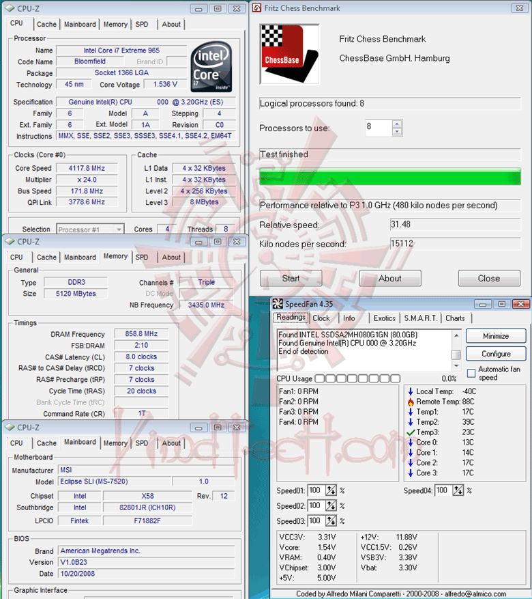The height and width of the screenshot is (599, 532).
Task: Click the Core 0 down-arrow icon
Action: (411, 443)
